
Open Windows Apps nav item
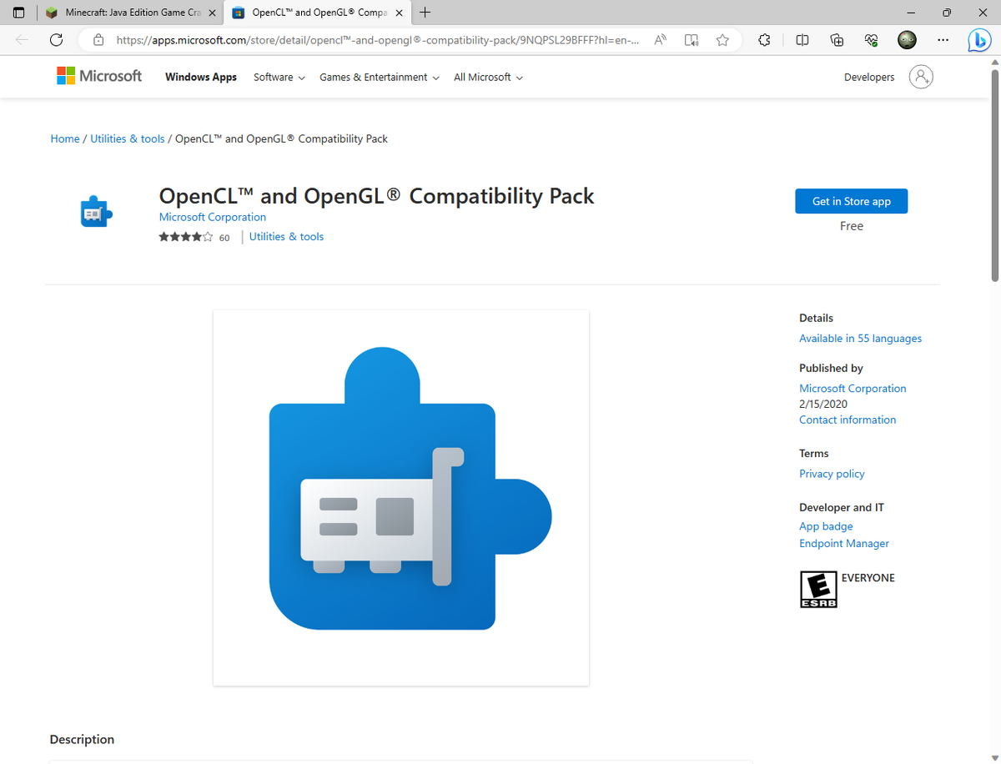point(201,77)
